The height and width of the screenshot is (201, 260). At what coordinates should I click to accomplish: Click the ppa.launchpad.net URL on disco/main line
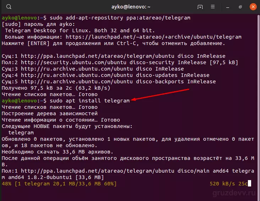97,171
